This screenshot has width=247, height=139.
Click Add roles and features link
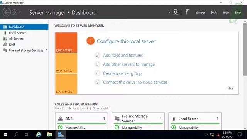pos(123,55)
